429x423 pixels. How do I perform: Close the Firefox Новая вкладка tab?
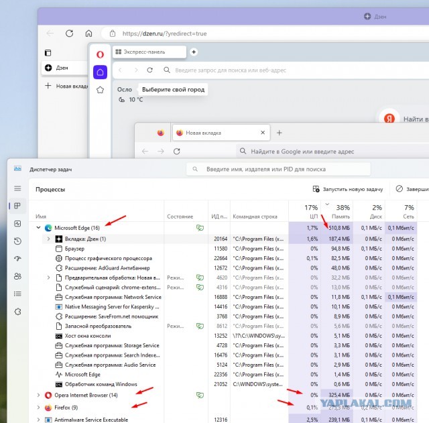pyautogui.click(x=263, y=133)
